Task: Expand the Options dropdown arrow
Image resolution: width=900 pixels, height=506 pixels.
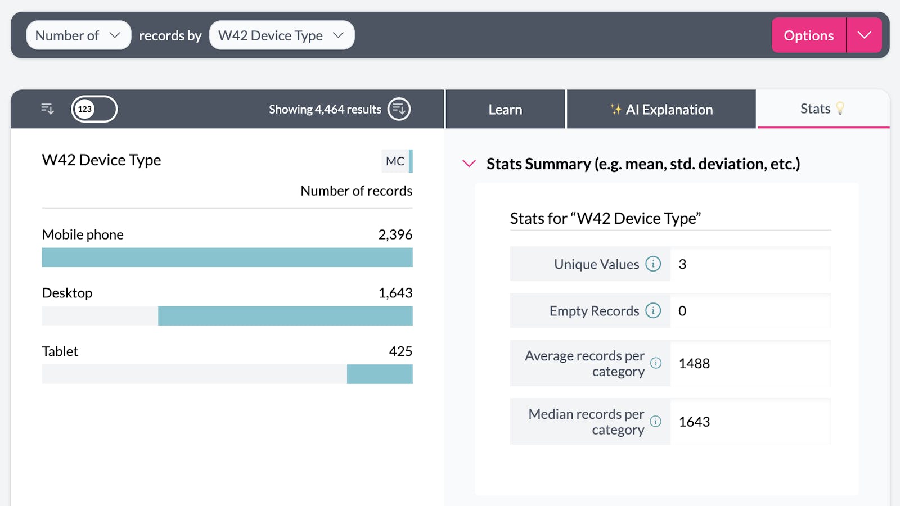Action: [864, 35]
